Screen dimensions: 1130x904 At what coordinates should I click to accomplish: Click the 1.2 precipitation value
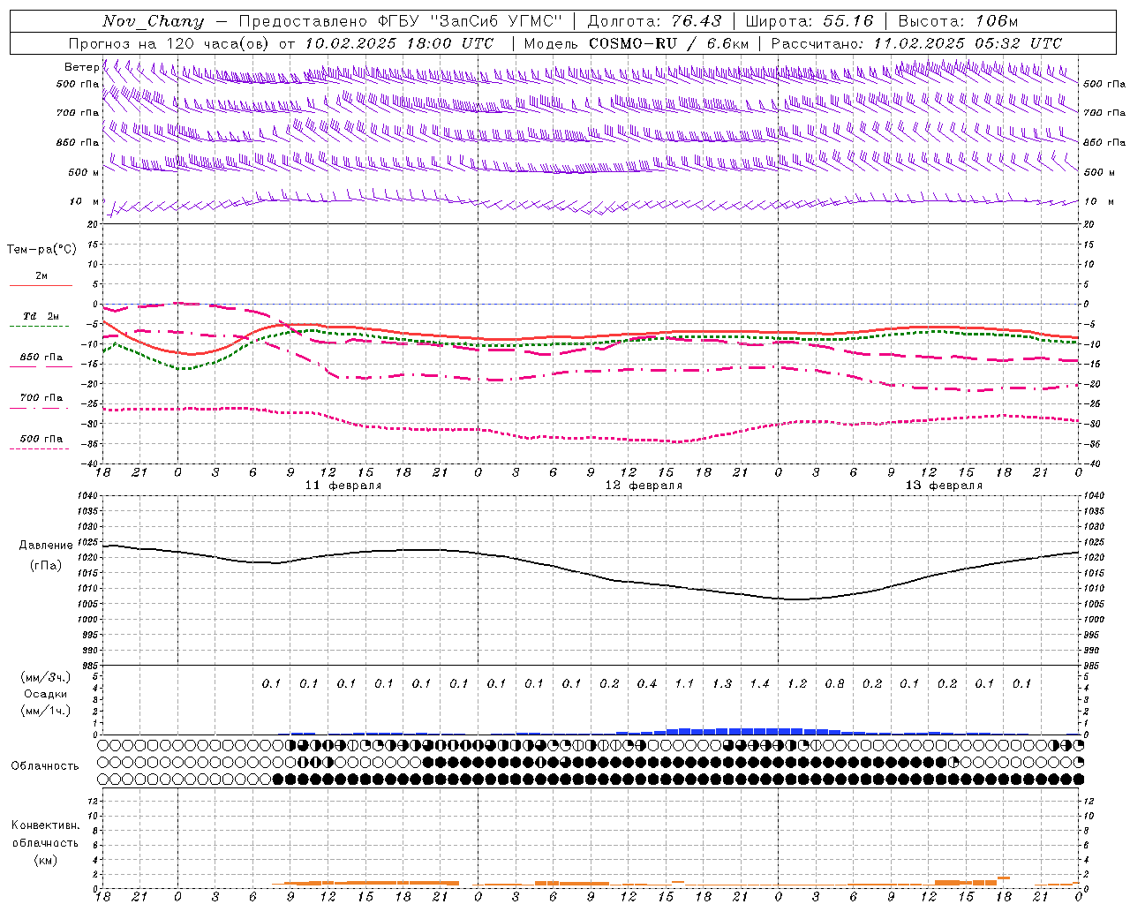coord(797,684)
